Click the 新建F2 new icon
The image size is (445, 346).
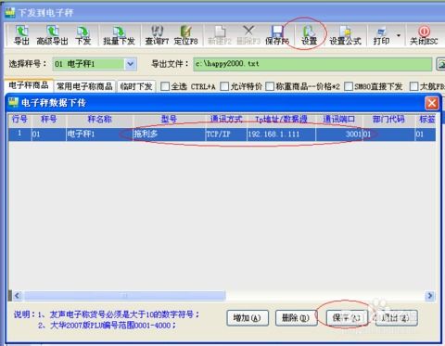pyautogui.click(x=220, y=35)
